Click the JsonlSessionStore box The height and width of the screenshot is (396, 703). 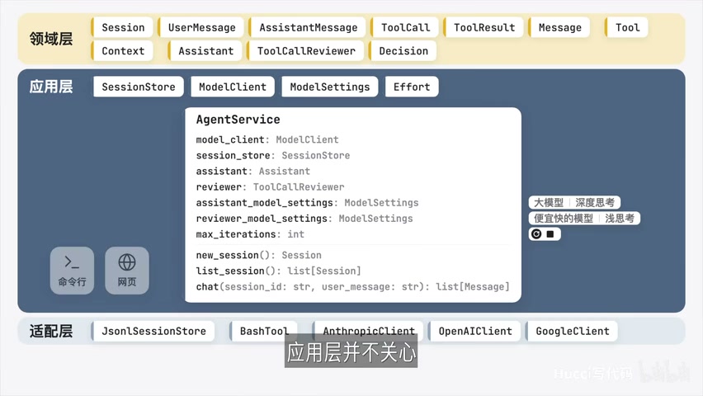[x=153, y=331]
